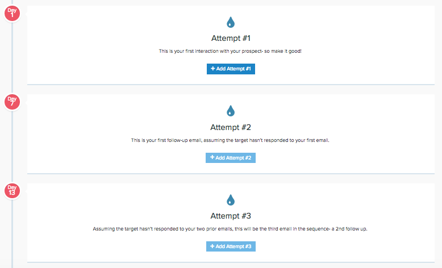Click the droplet icon above Attempt #3
442x268 pixels.
(231, 200)
